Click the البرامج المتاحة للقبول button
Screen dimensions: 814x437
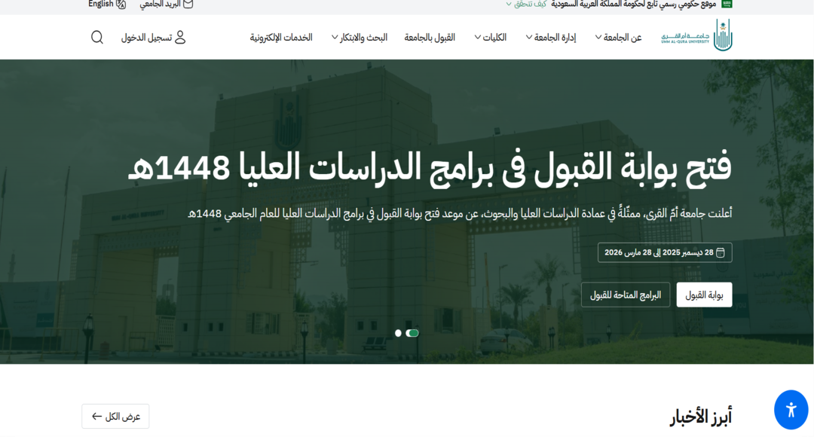tap(625, 295)
